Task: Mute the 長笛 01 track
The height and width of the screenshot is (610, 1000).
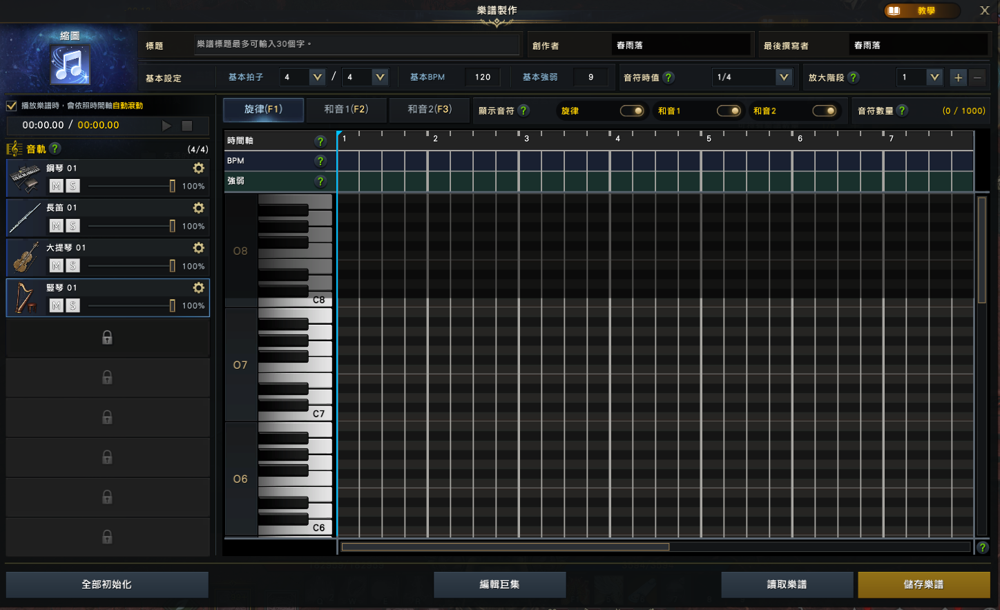Action: (x=56, y=226)
